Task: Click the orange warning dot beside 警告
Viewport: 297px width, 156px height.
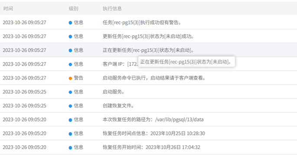Action: pyautogui.click(x=70, y=78)
